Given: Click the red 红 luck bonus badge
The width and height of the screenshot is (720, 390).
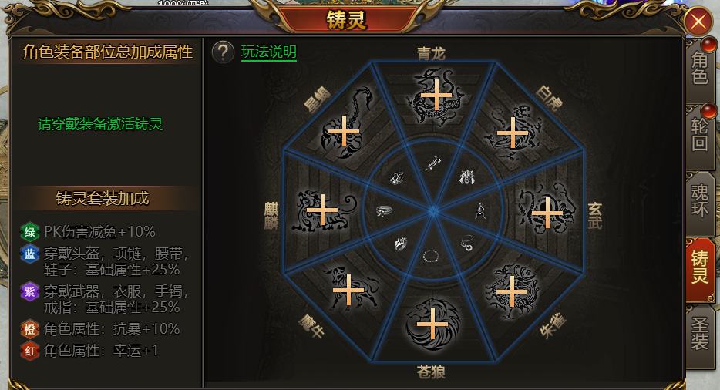Looking at the screenshot, I should point(29,351).
